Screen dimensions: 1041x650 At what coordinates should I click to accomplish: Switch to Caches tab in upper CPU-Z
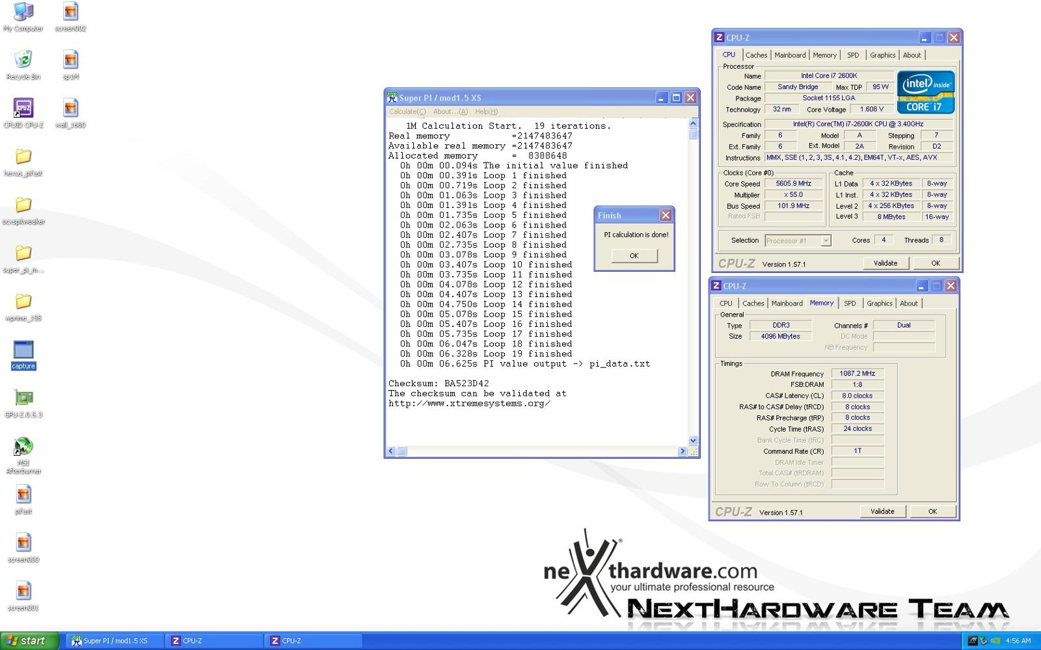[x=756, y=55]
